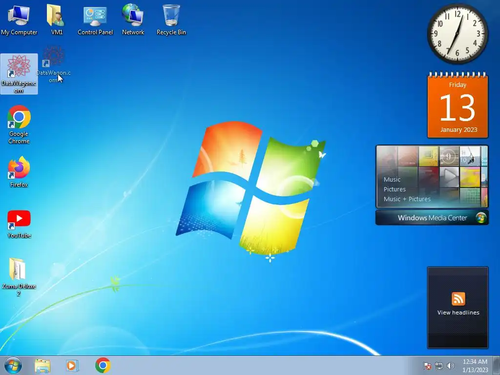500x375 pixels.
Task: Open the volume speaker tray icon
Action: (x=450, y=366)
